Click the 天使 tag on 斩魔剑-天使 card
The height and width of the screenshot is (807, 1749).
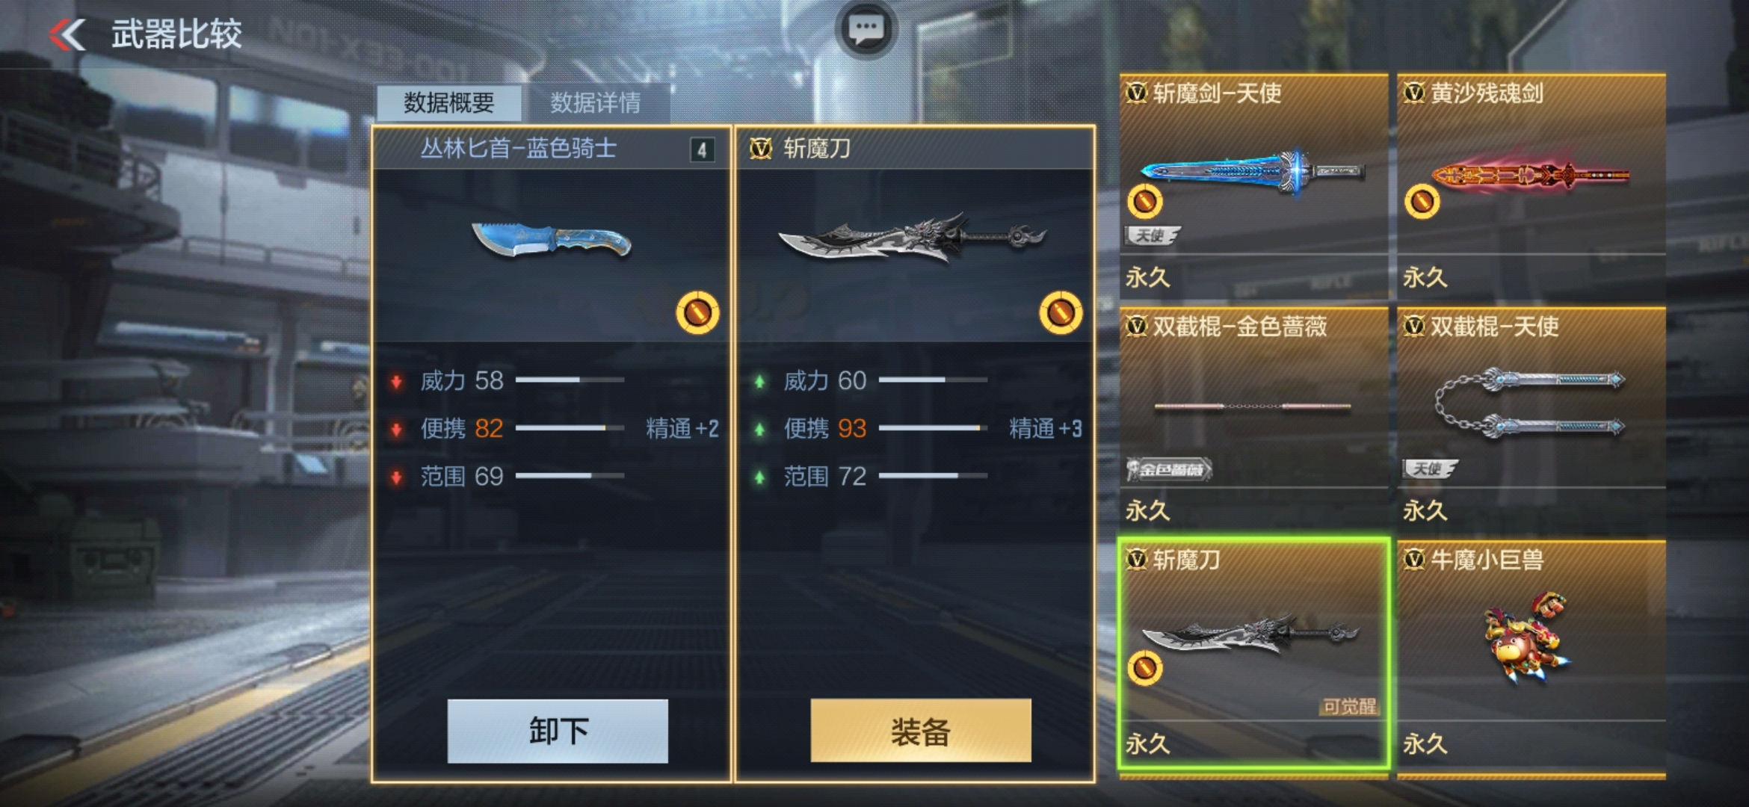(x=1153, y=235)
